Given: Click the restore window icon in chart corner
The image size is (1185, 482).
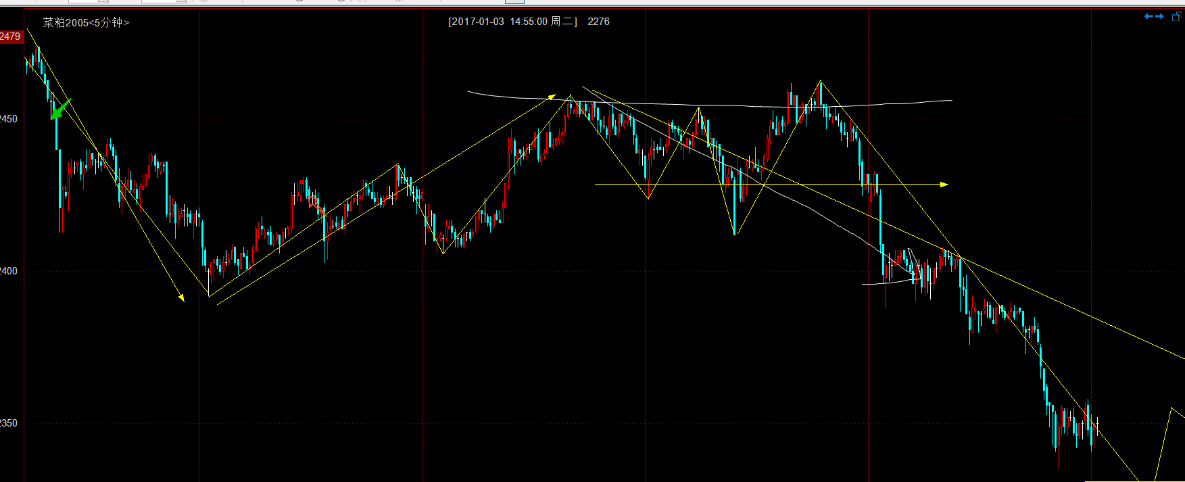Looking at the screenshot, I should click(x=1176, y=16).
